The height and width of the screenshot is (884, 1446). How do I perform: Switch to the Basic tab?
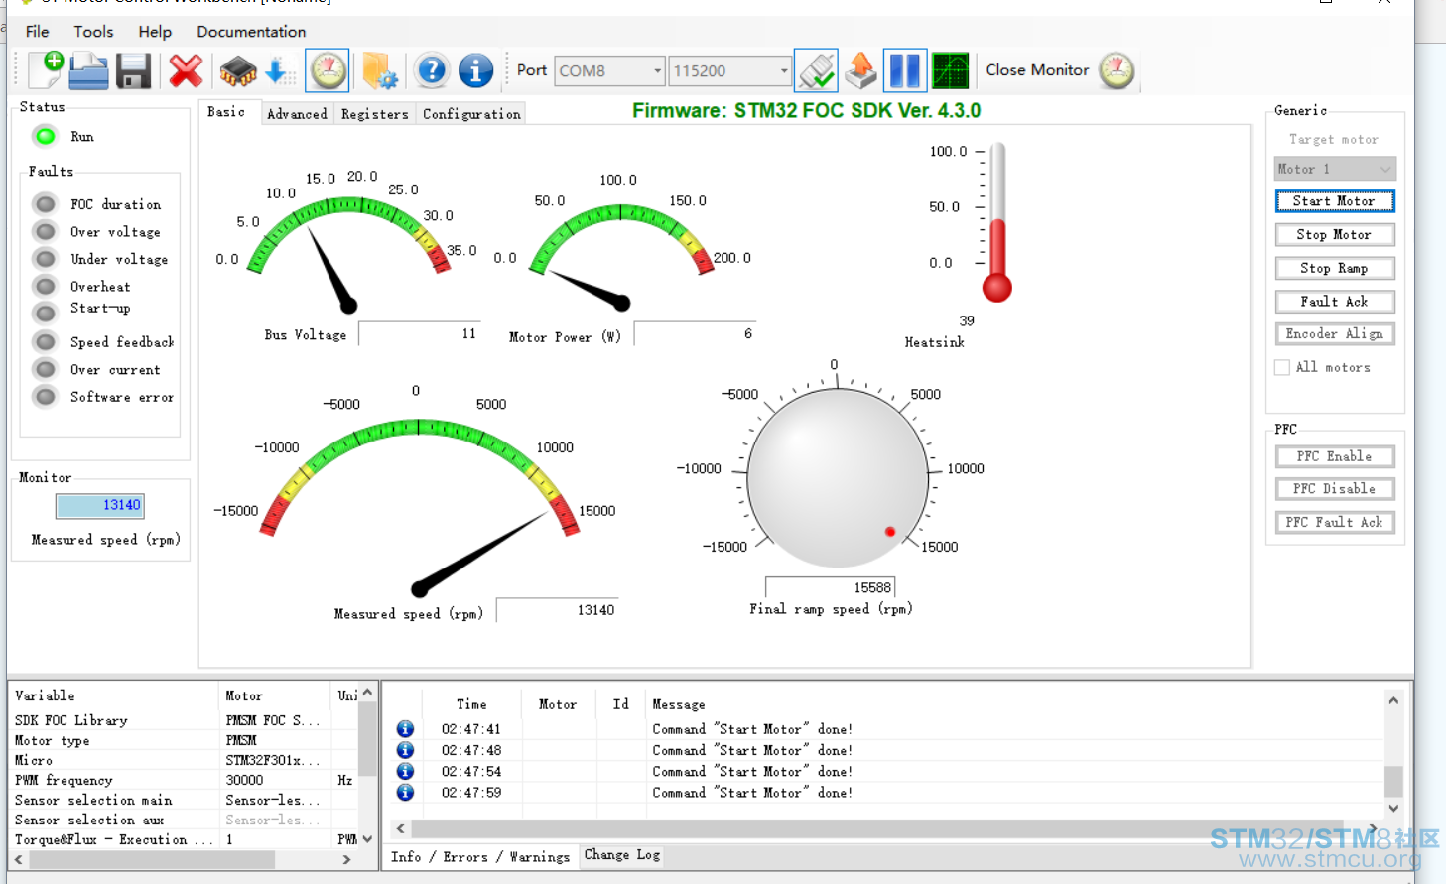(226, 112)
